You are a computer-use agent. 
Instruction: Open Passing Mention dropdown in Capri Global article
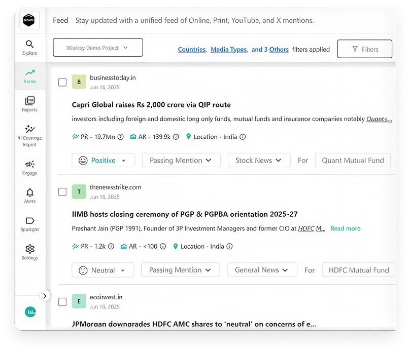point(181,160)
